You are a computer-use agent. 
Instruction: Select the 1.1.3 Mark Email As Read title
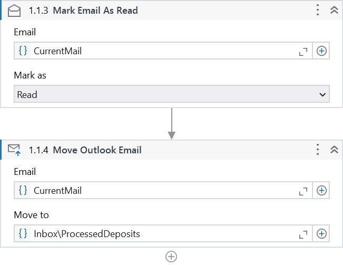[83, 10]
